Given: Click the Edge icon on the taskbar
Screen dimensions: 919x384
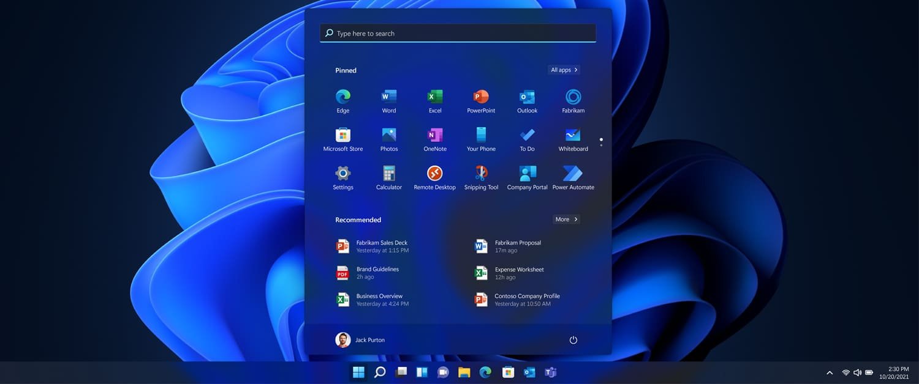Looking at the screenshot, I should tap(485, 372).
